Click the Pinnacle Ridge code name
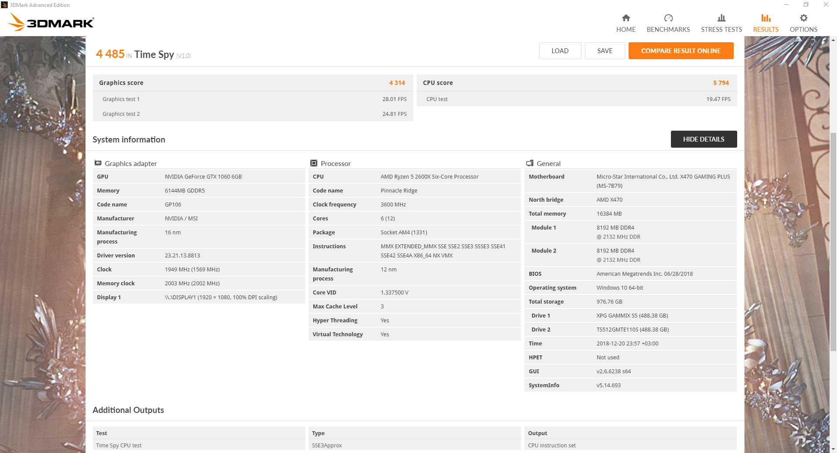 [399, 191]
